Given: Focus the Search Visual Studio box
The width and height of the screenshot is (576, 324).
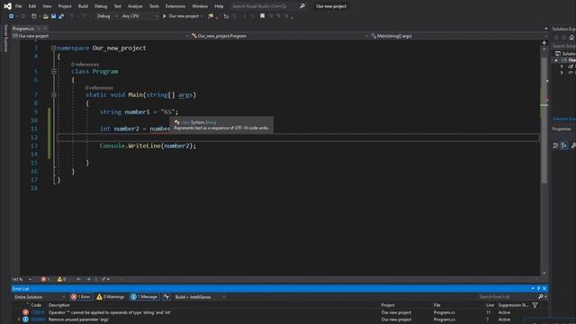Looking at the screenshot, I should click(264, 6).
